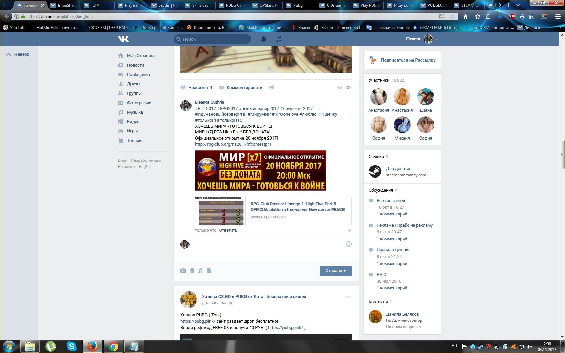Screen dimensions: 565x353
Task: Click Комментировать under the post
Action: [x=241, y=88]
